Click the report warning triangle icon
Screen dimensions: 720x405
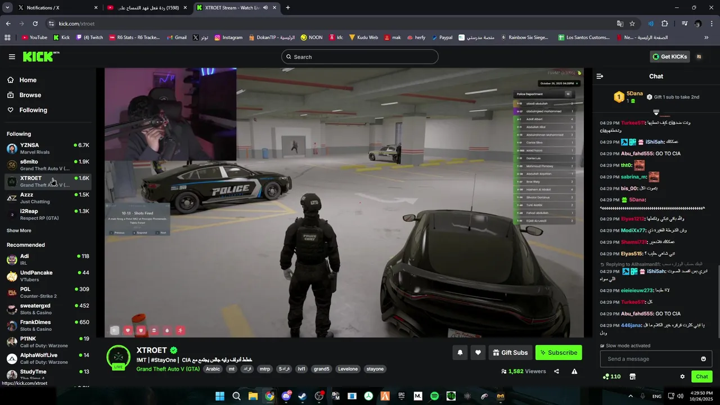click(574, 371)
